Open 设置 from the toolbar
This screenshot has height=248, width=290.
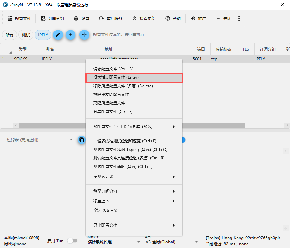82,19
